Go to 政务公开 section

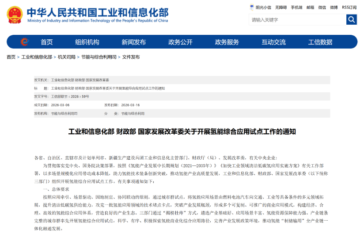click(x=180, y=42)
